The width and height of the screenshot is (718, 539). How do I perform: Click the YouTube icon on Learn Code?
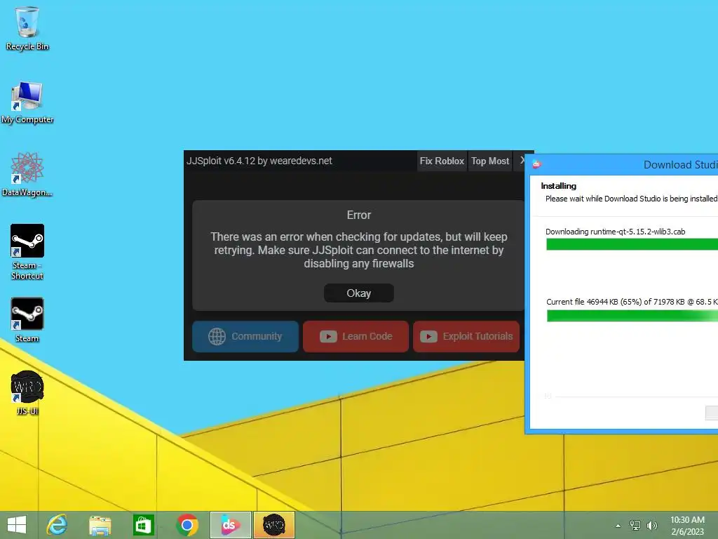pyautogui.click(x=328, y=336)
